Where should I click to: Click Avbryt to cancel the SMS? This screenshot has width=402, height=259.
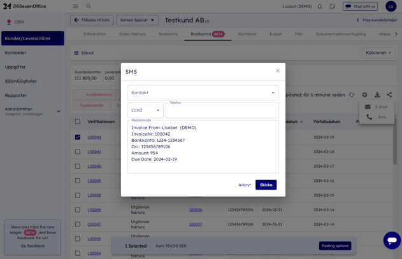coord(245,185)
